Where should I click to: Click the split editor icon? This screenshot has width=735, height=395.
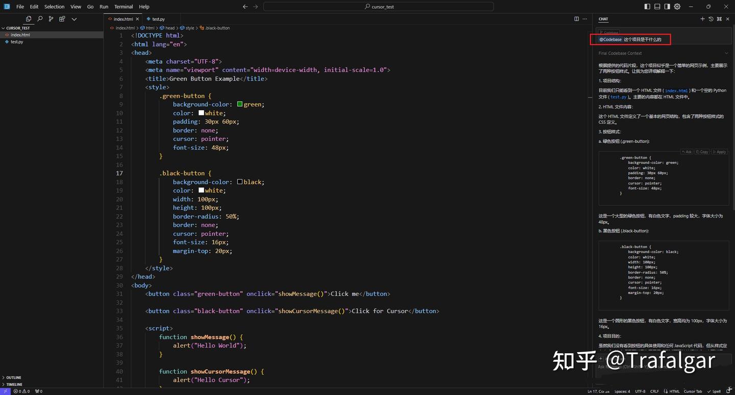(x=576, y=19)
